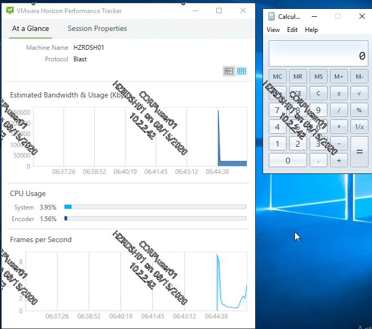372x329 pixels.
Task: Click the M- memory subtract button
Action: (359, 76)
